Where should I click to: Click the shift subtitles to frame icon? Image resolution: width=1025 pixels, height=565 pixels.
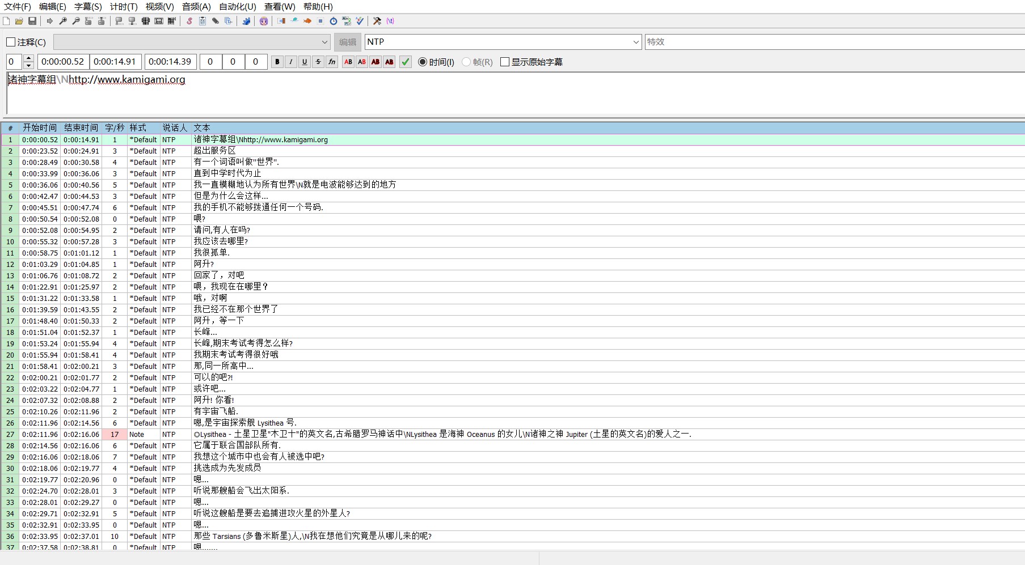click(172, 21)
